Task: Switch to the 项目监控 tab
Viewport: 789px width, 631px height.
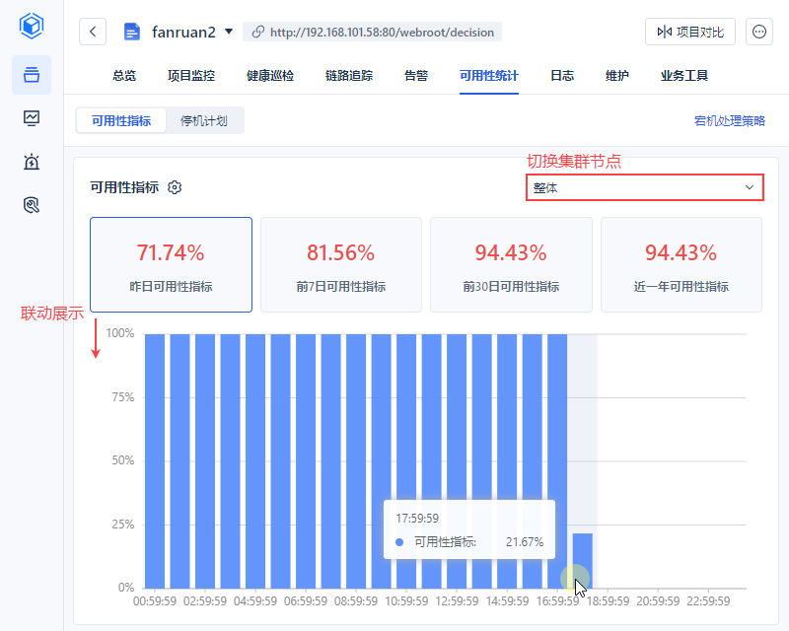Action: [x=191, y=76]
